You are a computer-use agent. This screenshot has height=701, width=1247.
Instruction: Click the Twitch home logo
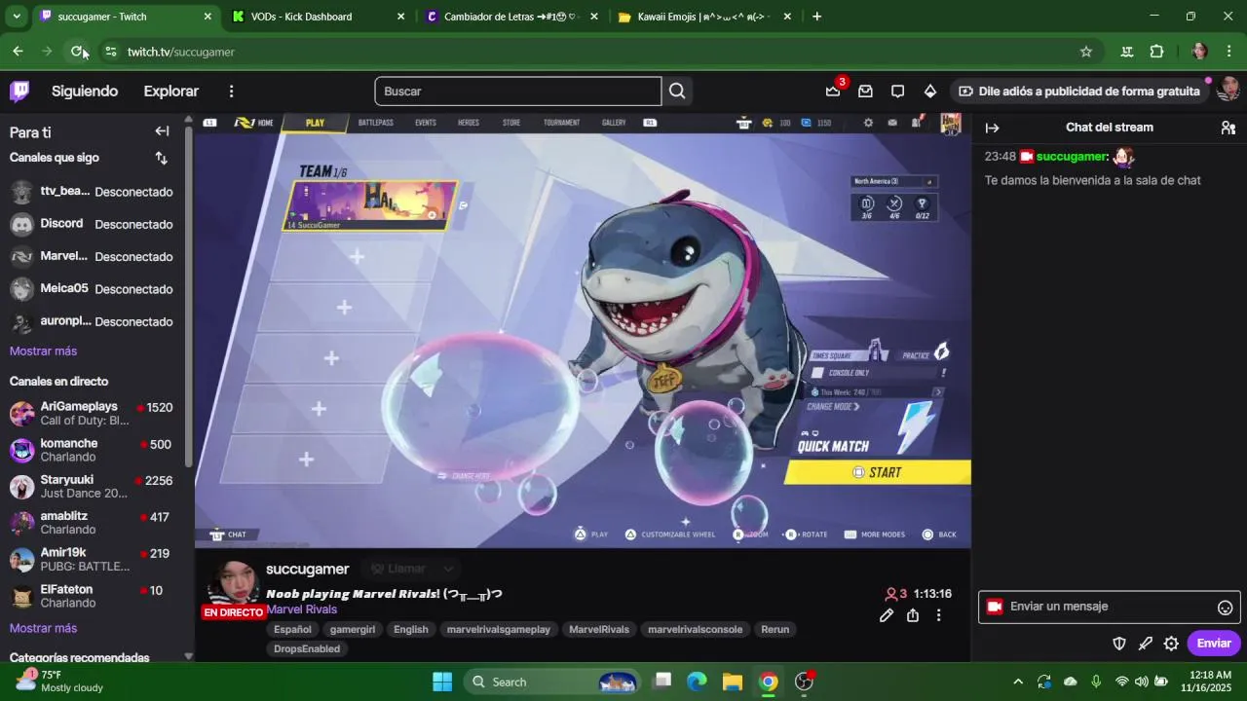click(x=19, y=92)
